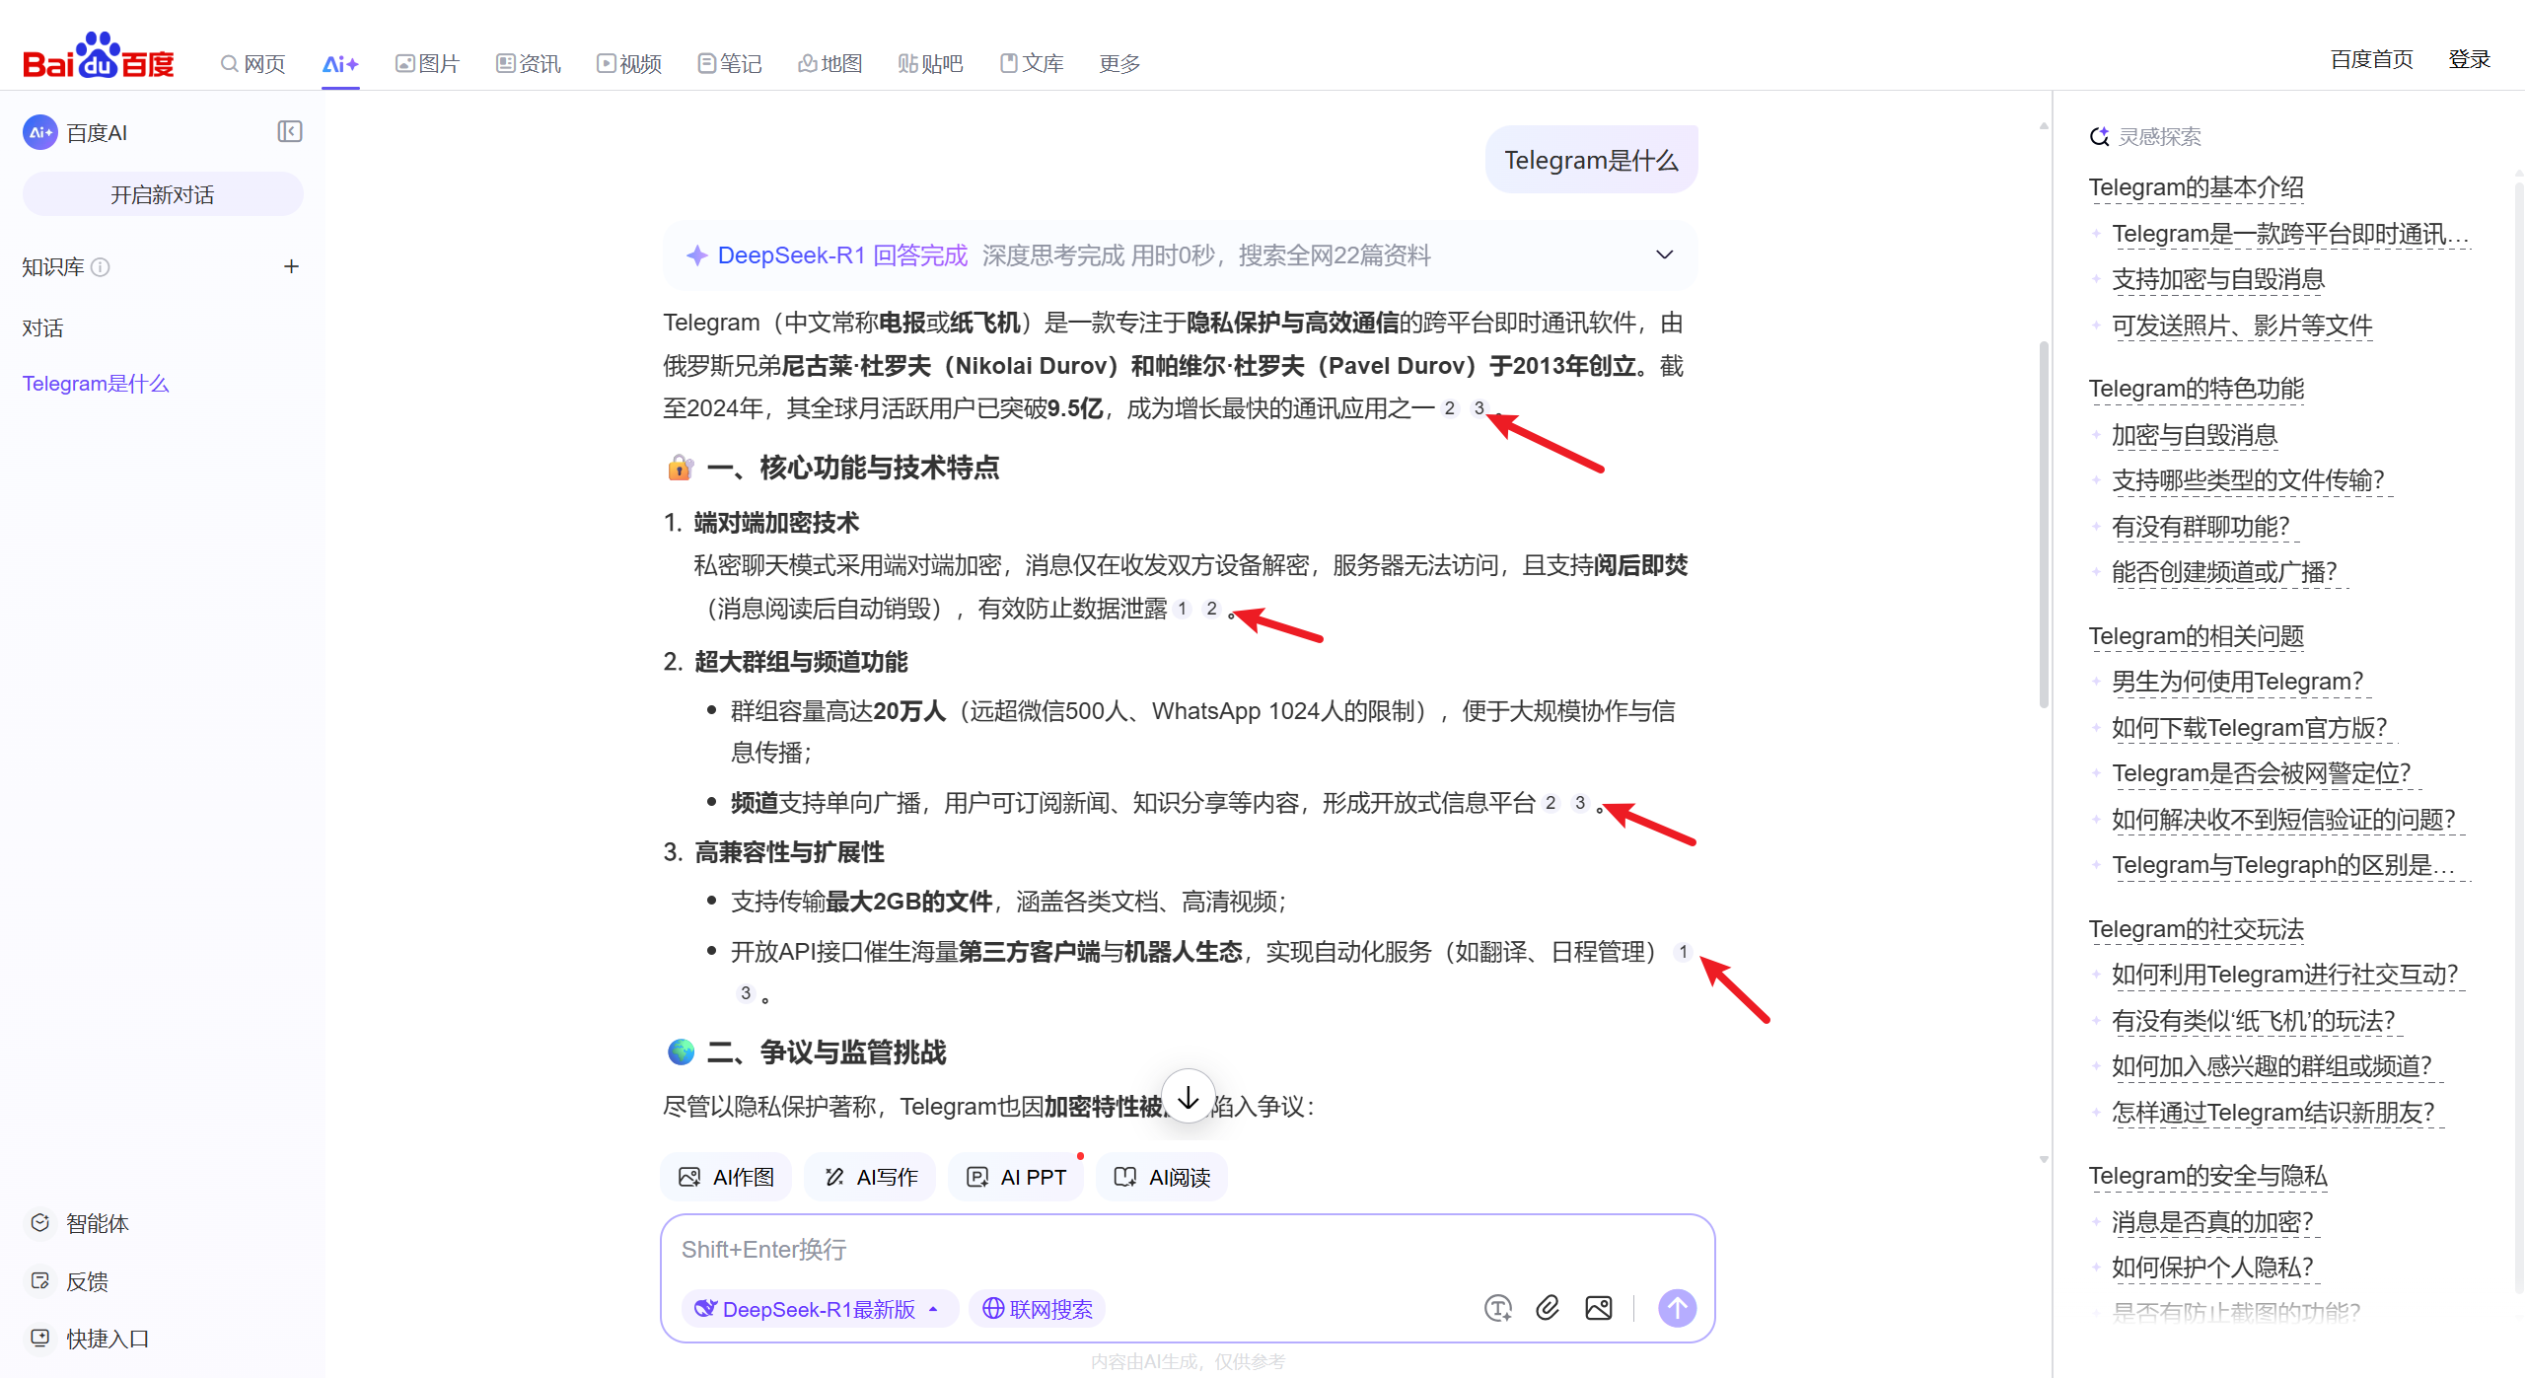Click the message input field
The height and width of the screenshot is (1378, 2525).
tap(1188, 1250)
